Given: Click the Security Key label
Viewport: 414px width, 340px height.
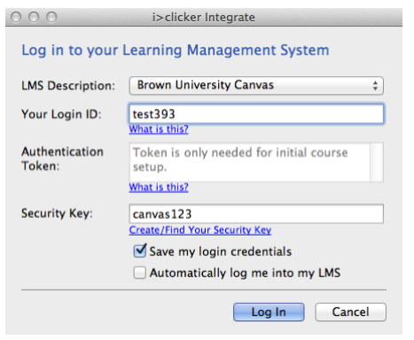Looking at the screenshot, I should point(57,213).
